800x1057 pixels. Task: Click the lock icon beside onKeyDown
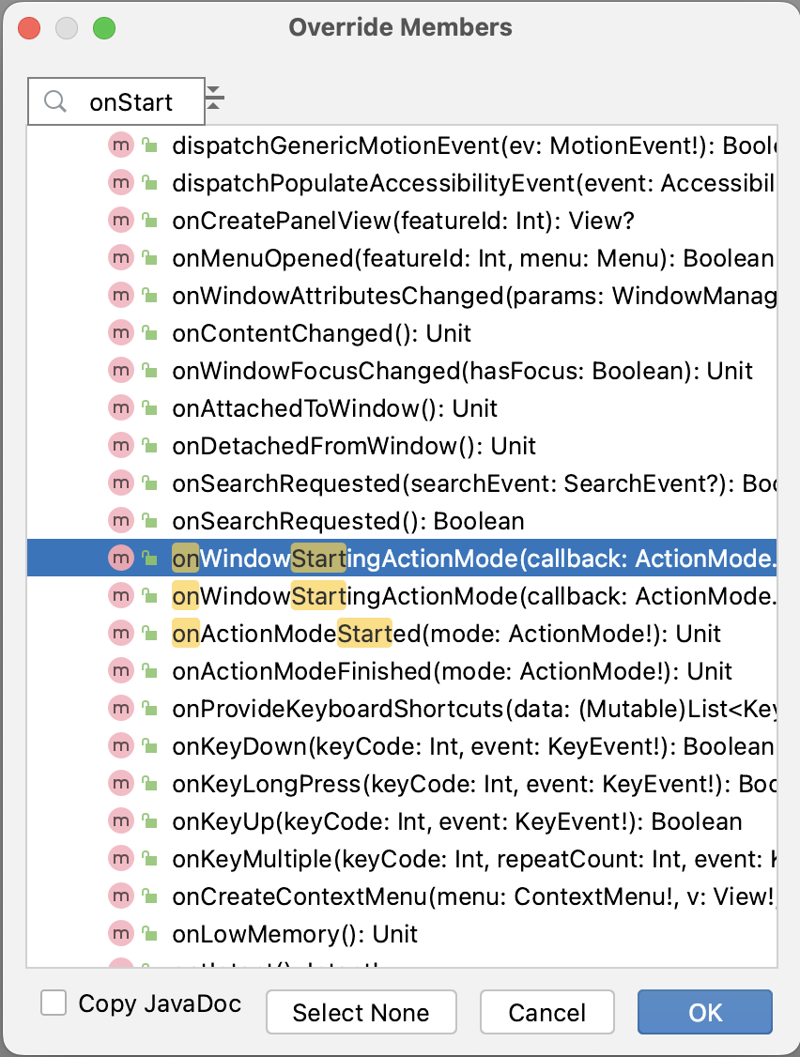click(x=149, y=746)
